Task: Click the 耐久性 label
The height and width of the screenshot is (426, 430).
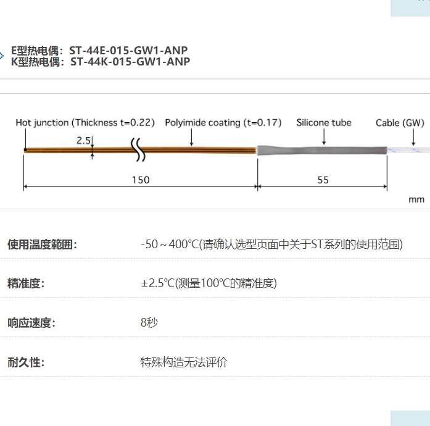Action: (26, 362)
